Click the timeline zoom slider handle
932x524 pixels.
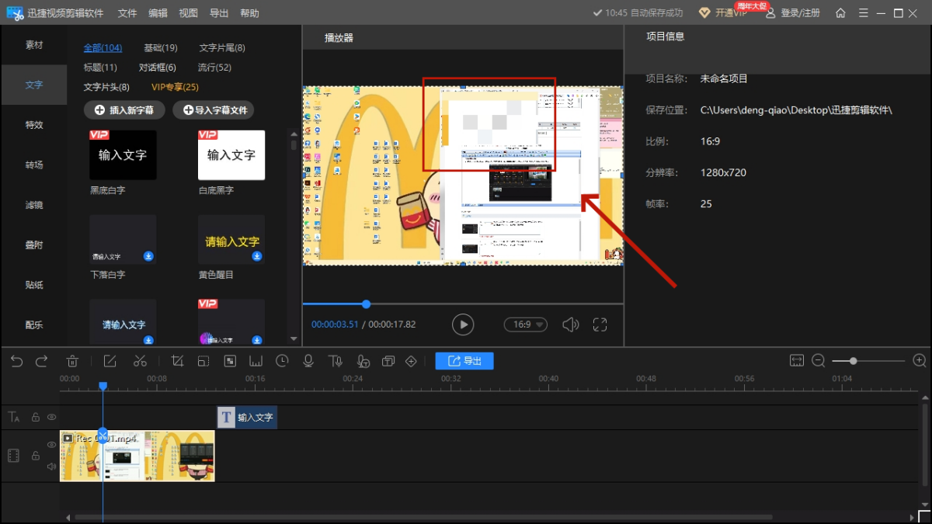(x=854, y=361)
